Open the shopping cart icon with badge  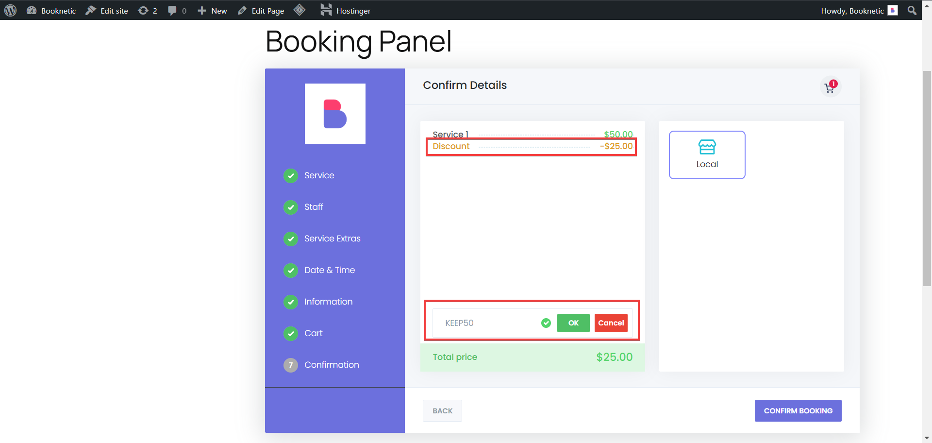pos(831,87)
